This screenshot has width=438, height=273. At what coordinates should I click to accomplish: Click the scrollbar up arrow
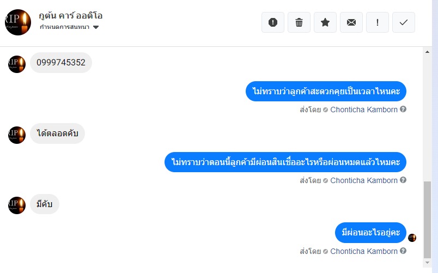coord(427,52)
